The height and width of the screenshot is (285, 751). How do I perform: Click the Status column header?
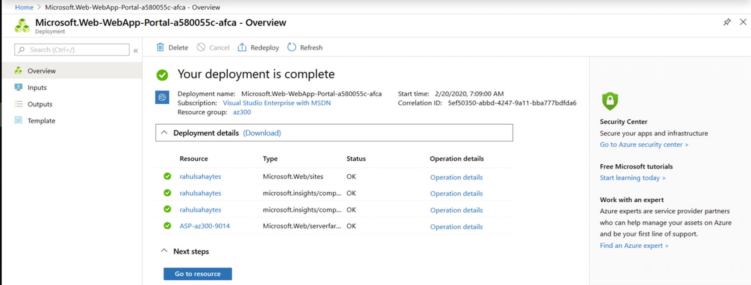coord(356,158)
